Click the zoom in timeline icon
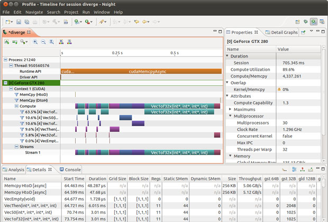This screenshot has height=222, width=328. (x=35, y=42)
